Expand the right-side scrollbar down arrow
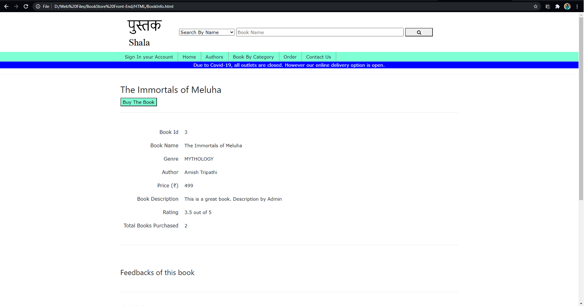The width and height of the screenshot is (584, 306). (x=581, y=303)
